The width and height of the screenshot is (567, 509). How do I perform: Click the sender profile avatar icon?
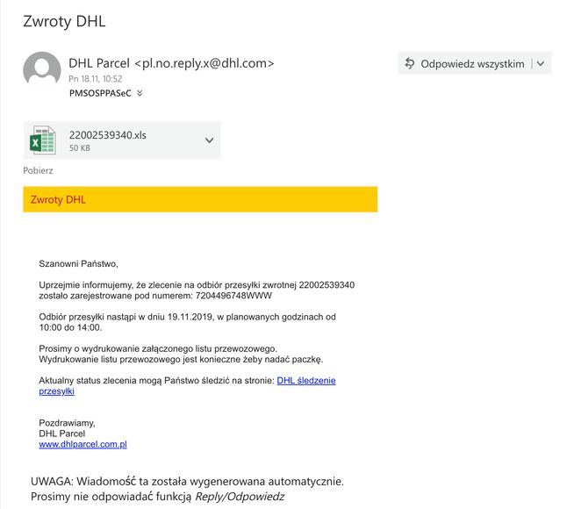42,69
